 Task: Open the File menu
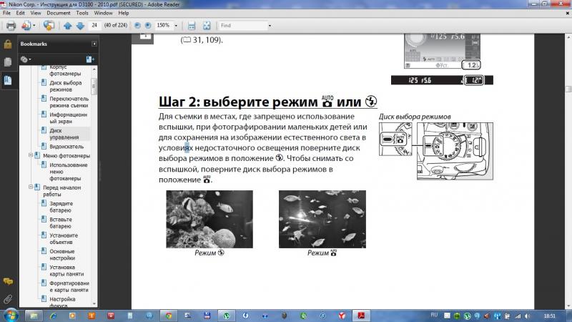[6, 13]
